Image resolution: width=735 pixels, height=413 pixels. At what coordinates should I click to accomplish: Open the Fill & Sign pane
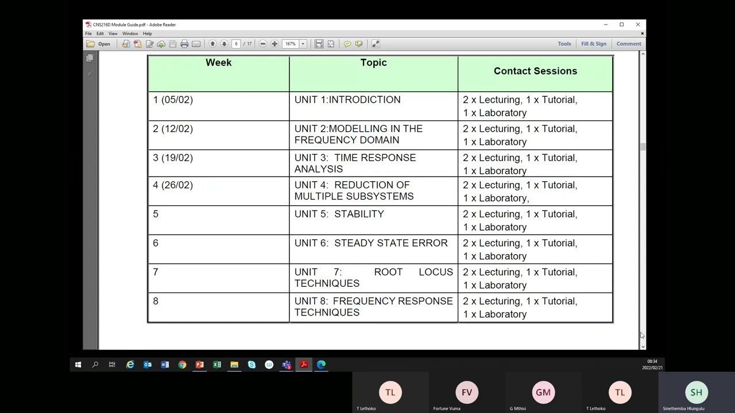coord(594,44)
